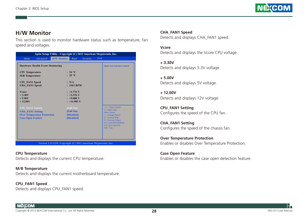Click the + 3.30V description heading
This screenshot has width=308, height=217.
[x=167, y=63]
